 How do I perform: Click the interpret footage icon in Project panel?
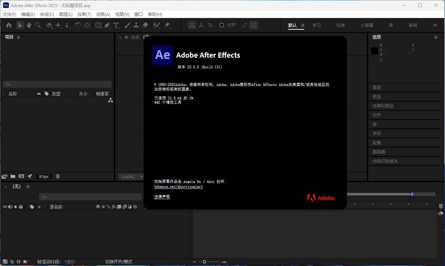click(5, 176)
